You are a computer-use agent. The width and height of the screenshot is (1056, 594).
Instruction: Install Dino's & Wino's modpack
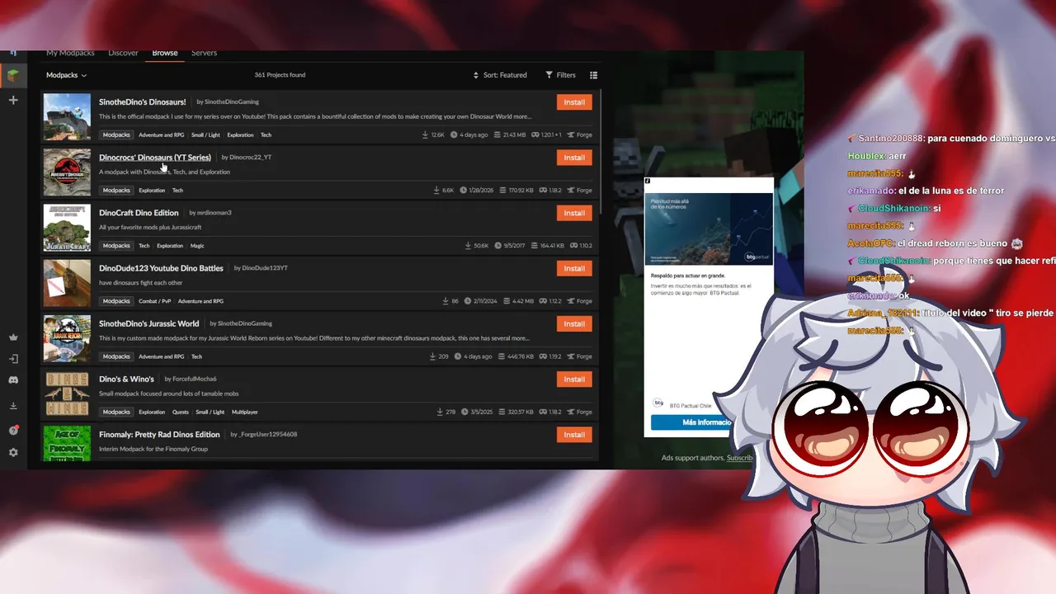click(574, 379)
